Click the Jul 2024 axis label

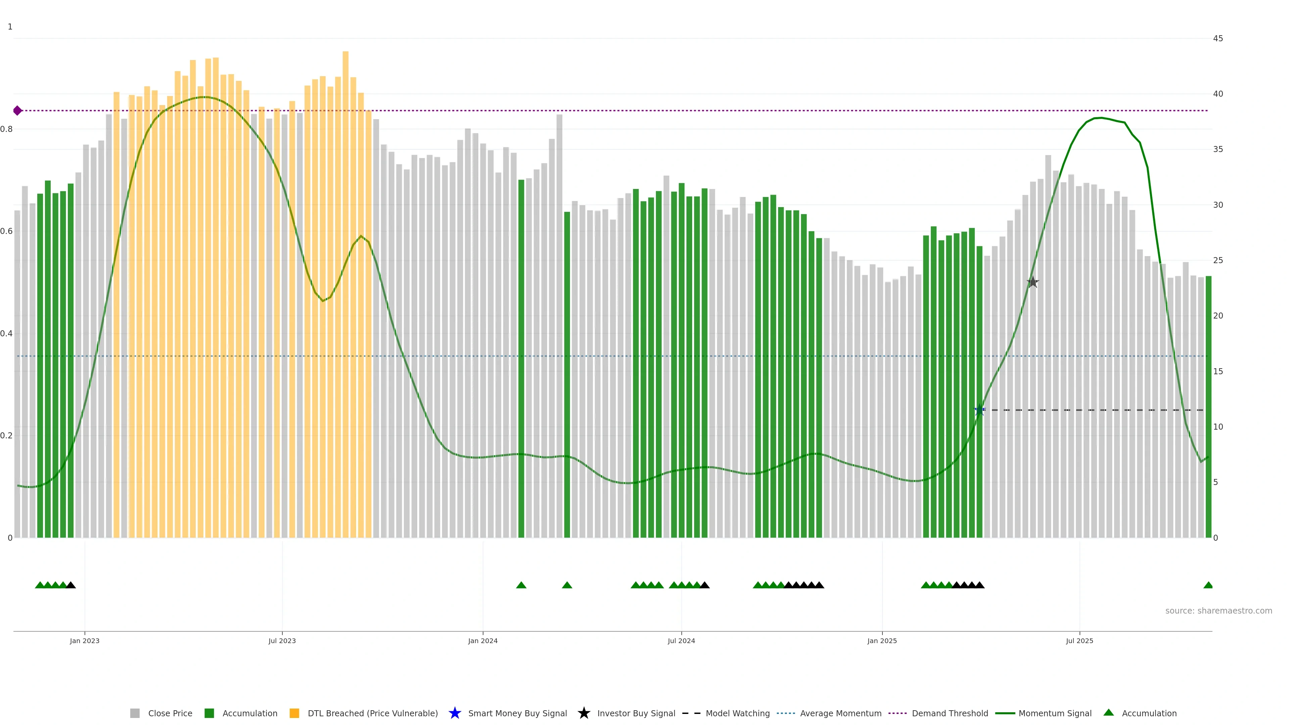[681, 641]
